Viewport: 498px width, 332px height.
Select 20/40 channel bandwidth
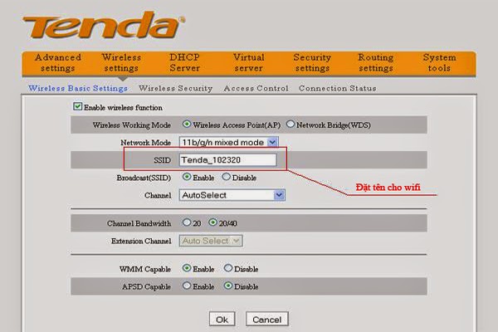pos(212,222)
